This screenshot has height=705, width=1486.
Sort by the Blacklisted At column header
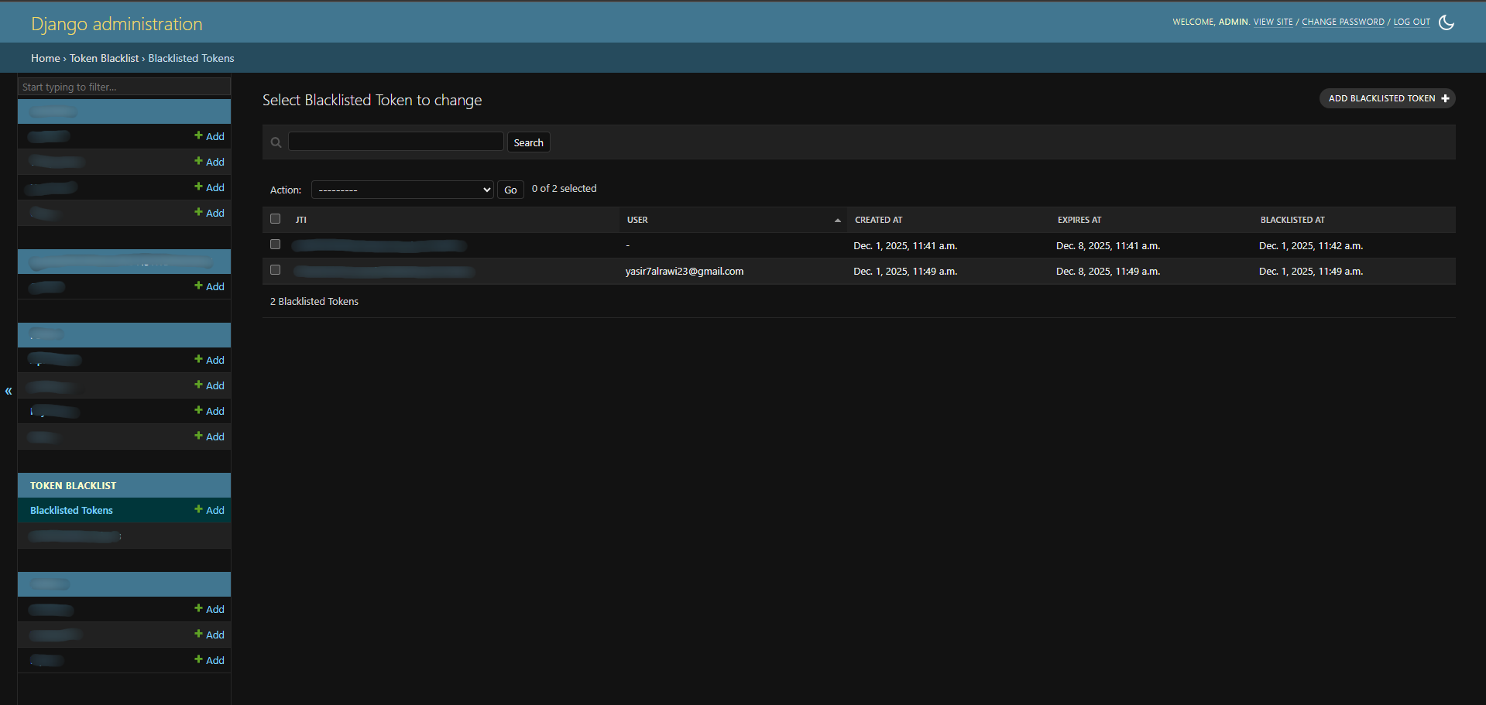pyautogui.click(x=1292, y=221)
